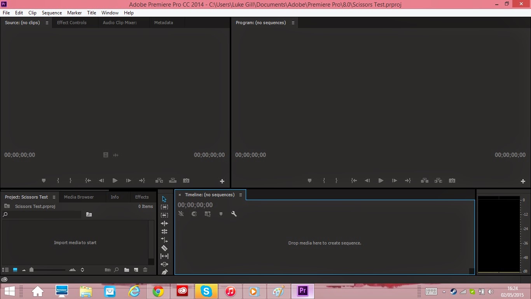
Task: Switch to Media Browser tab
Action: coord(79,197)
